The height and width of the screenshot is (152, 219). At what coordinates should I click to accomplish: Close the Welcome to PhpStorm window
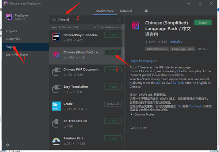[x=211, y=3]
